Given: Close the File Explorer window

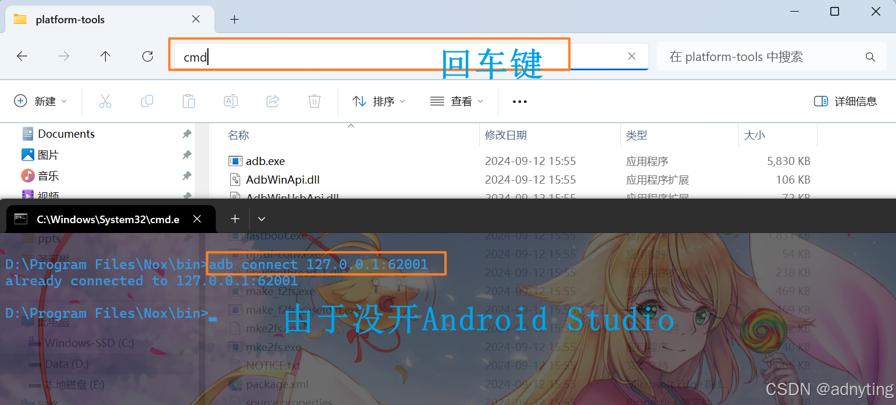Looking at the screenshot, I should pyautogui.click(x=876, y=12).
